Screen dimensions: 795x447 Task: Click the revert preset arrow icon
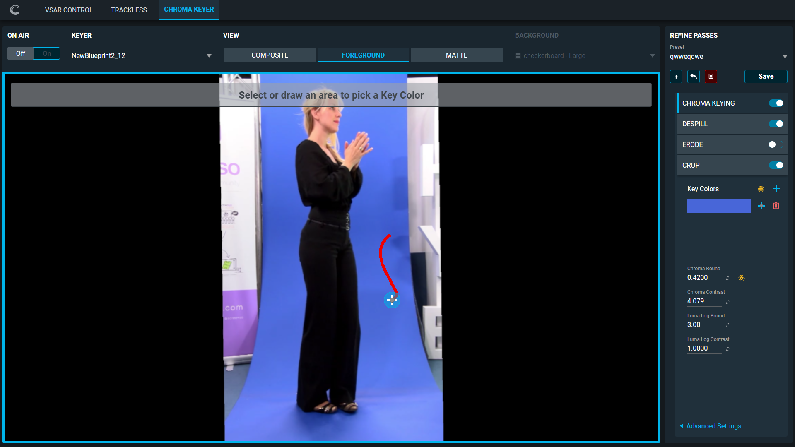pos(694,77)
